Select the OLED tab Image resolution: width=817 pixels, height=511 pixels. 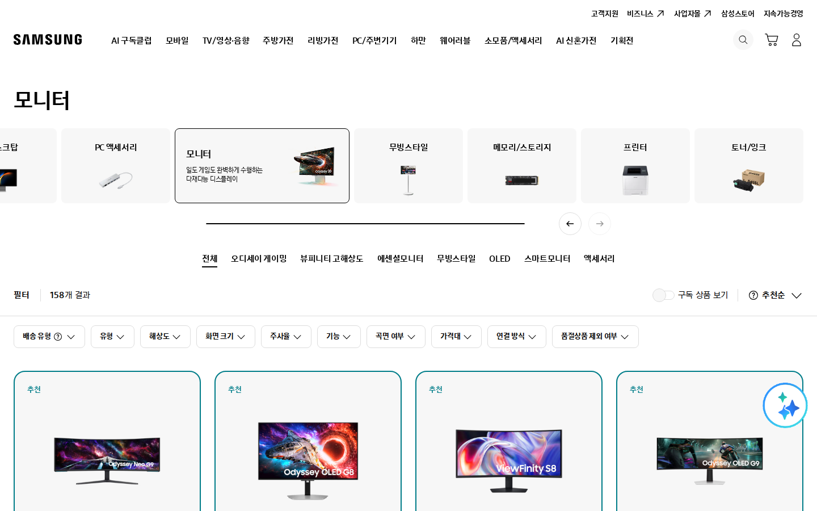500,259
